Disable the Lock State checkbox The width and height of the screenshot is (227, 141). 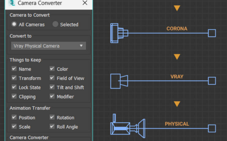pyautogui.click(x=14, y=87)
